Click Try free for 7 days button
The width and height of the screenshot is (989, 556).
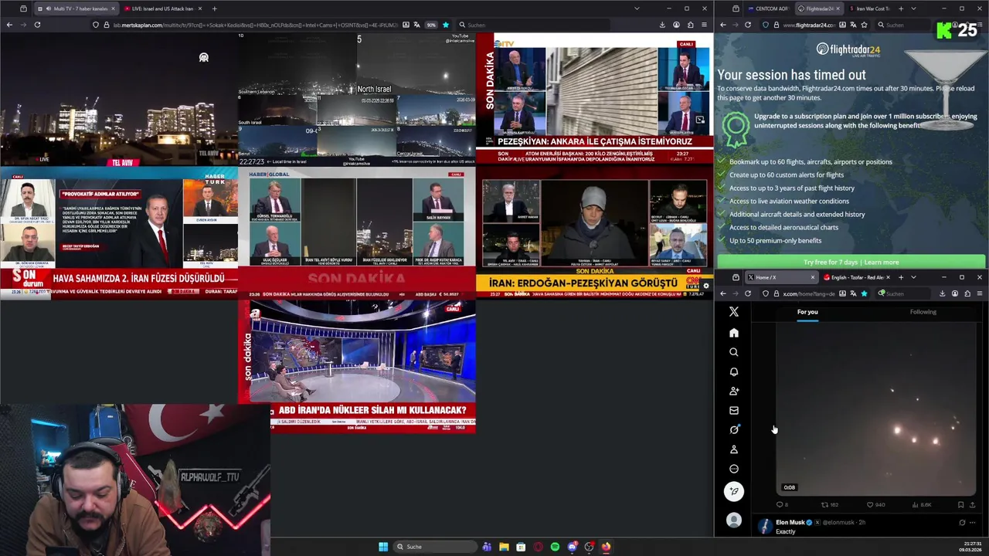pos(851,262)
